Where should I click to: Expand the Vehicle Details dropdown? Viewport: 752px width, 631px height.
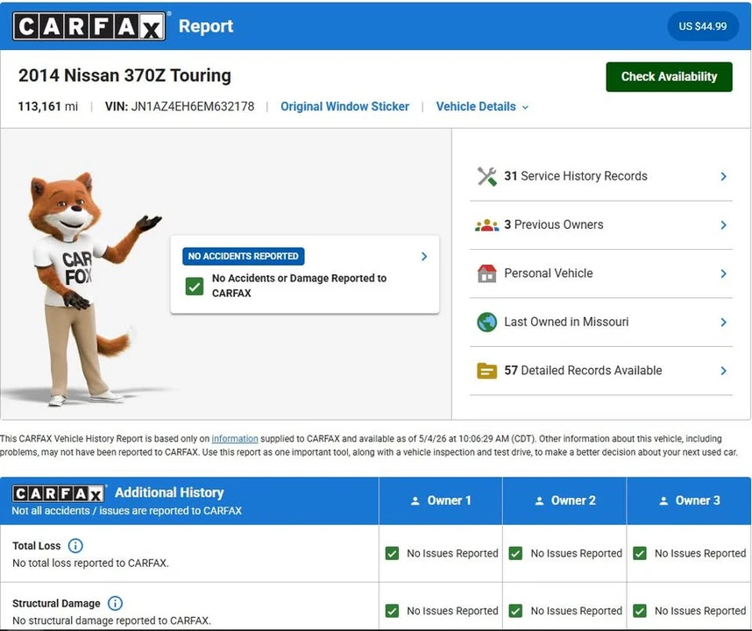482,106
